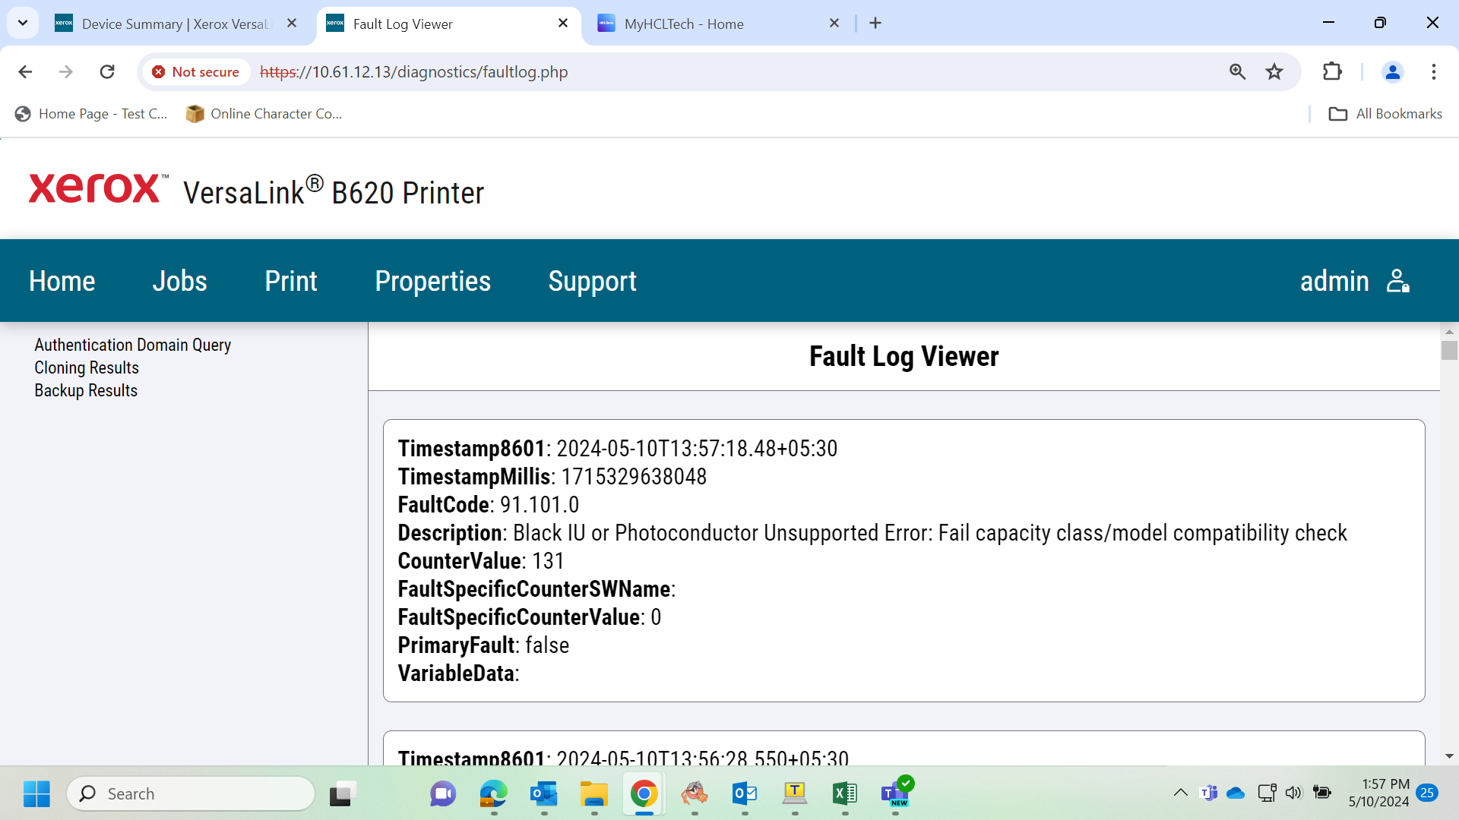Click the admin user account icon
The width and height of the screenshot is (1459, 820).
(1397, 281)
